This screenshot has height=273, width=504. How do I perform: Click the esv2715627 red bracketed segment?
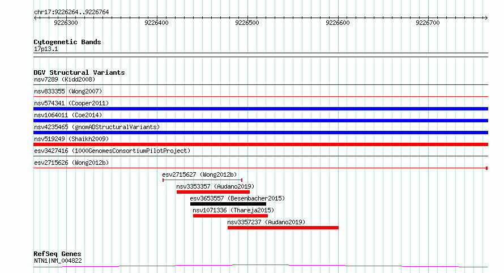pyautogui.click(x=203, y=180)
